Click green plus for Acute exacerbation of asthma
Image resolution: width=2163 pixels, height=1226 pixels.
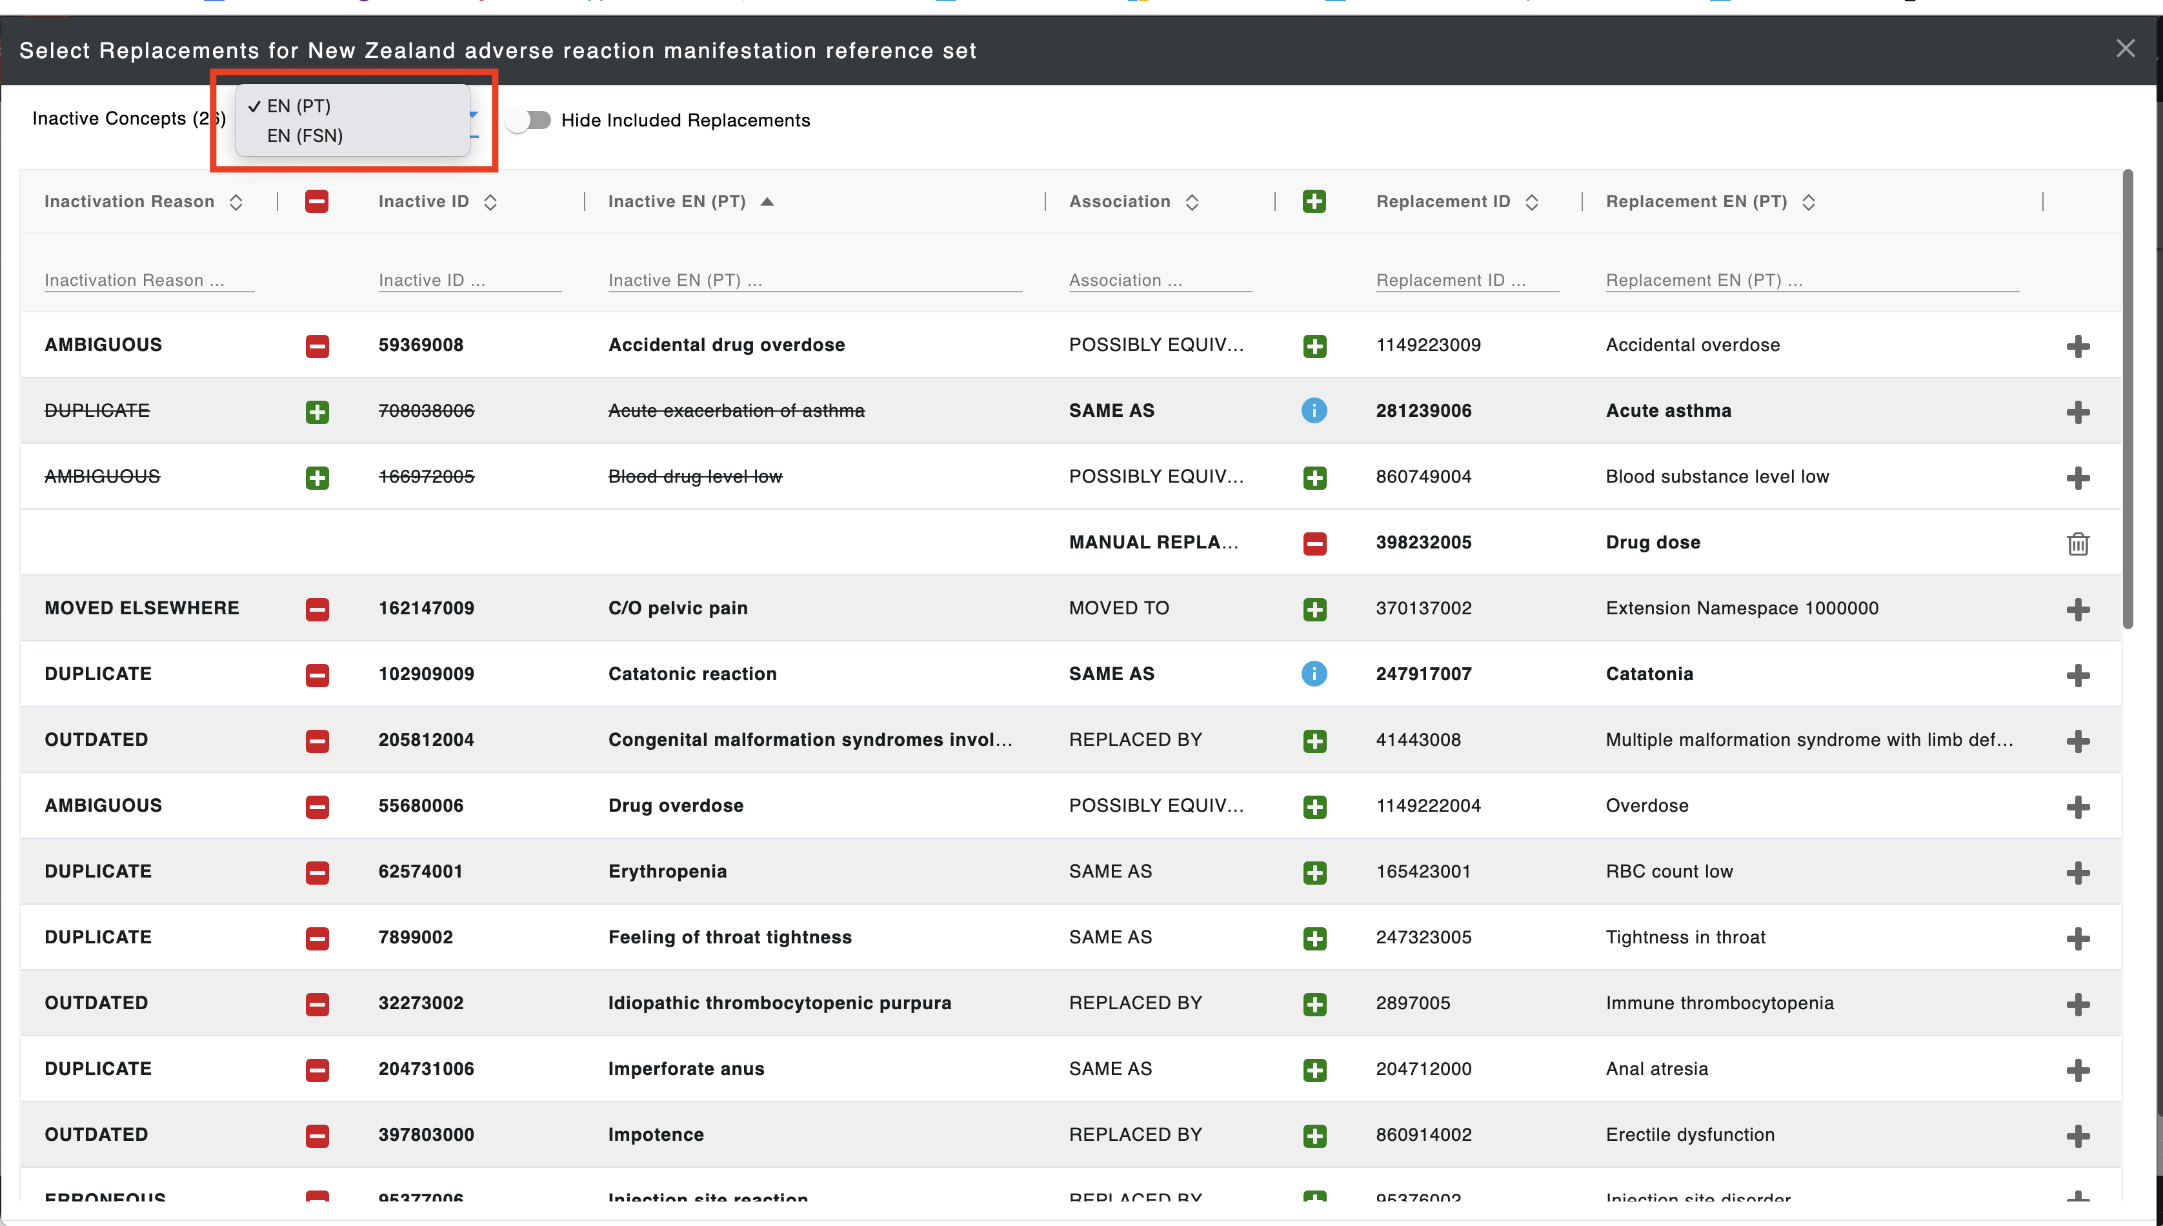click(317, 412)
